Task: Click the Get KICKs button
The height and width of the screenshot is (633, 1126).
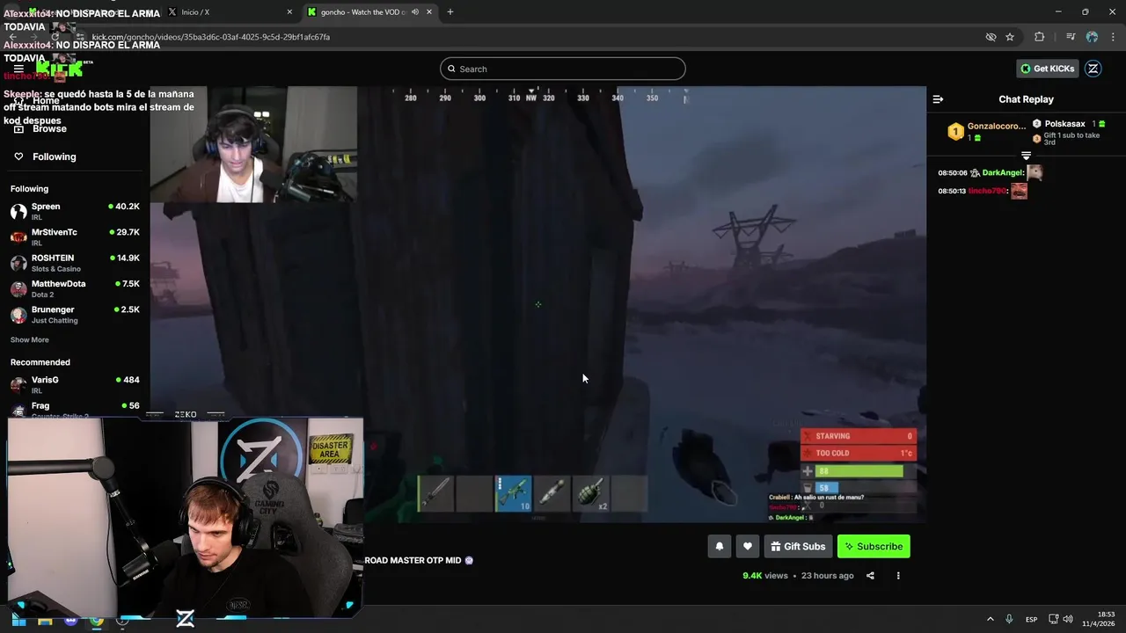Action: point(1048,69)
